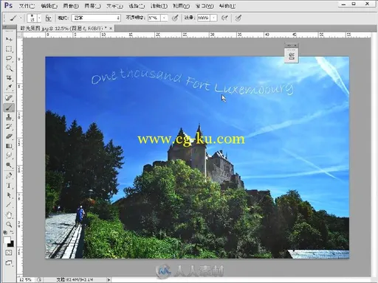Toggle the Brush panel button

coord(49,18)
